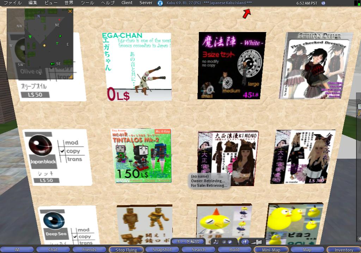Open the Inventory window
The image size is (361, 253).
(344, 249)
